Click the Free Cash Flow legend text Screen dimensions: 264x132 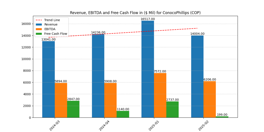56,34
